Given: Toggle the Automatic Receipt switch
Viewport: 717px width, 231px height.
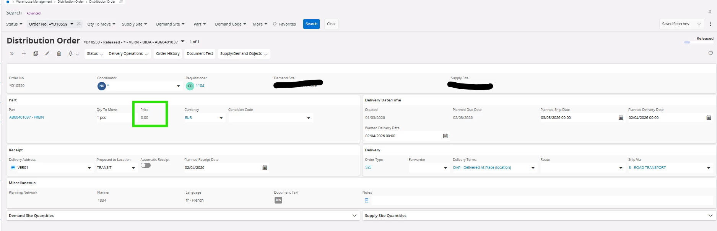Looking at the screenshot, I should (145, 165).
